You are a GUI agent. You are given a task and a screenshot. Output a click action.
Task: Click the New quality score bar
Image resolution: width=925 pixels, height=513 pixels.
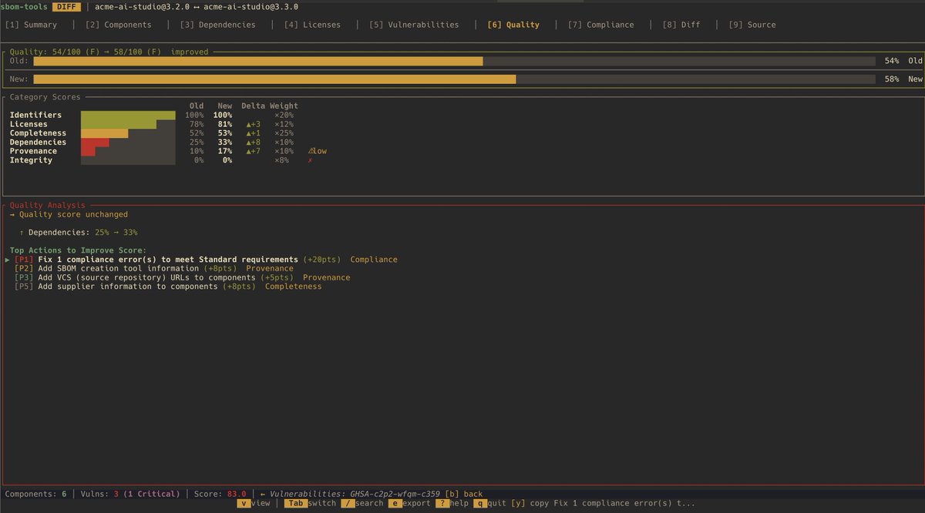[x=454, y=79]
